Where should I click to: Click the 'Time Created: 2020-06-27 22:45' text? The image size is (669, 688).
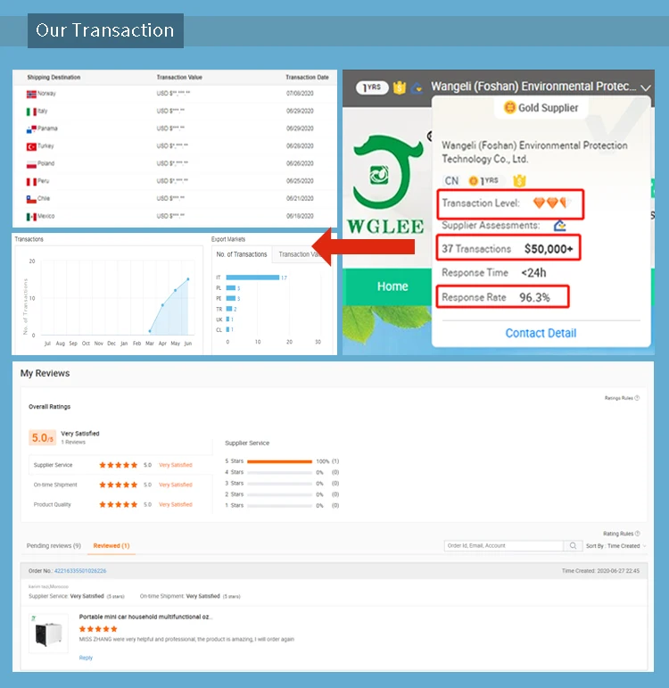click(600, 571)
